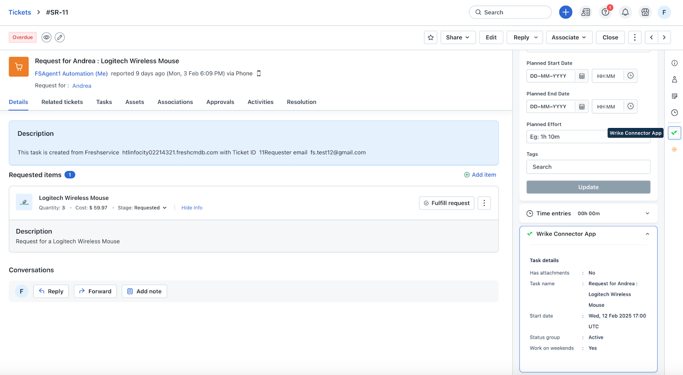The width and height of the screenshot is (683, 375).
Task: Star this ticket as favorite
Action: click(431, 38)
